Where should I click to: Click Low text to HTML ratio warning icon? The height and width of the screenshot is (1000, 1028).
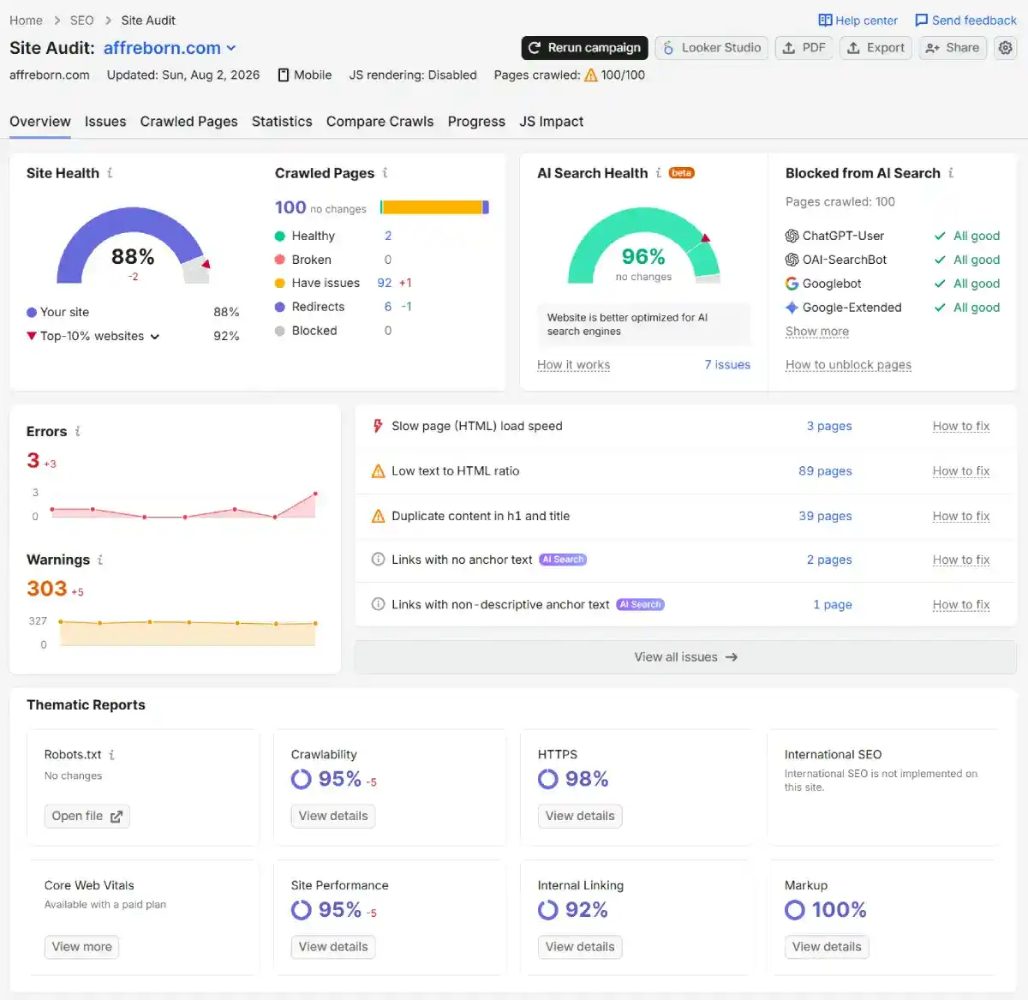378,471
